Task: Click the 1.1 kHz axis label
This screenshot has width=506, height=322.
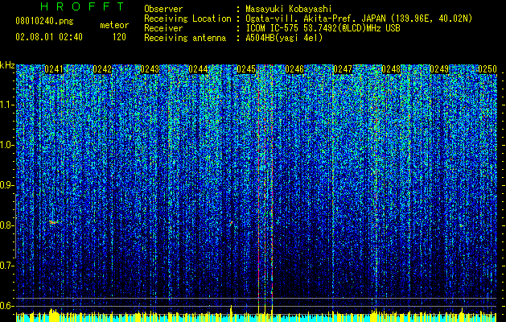Action: pyautogui.click(x=6, y=105)
